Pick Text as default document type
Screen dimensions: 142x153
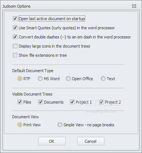click(103, 79)
